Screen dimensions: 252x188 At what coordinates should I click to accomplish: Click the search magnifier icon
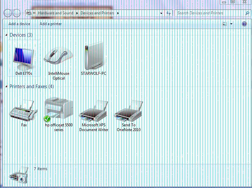247,13
